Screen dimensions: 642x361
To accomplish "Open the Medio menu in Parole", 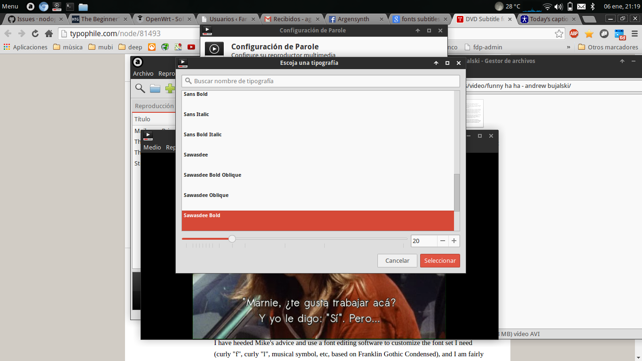I will tap(152, 147).
